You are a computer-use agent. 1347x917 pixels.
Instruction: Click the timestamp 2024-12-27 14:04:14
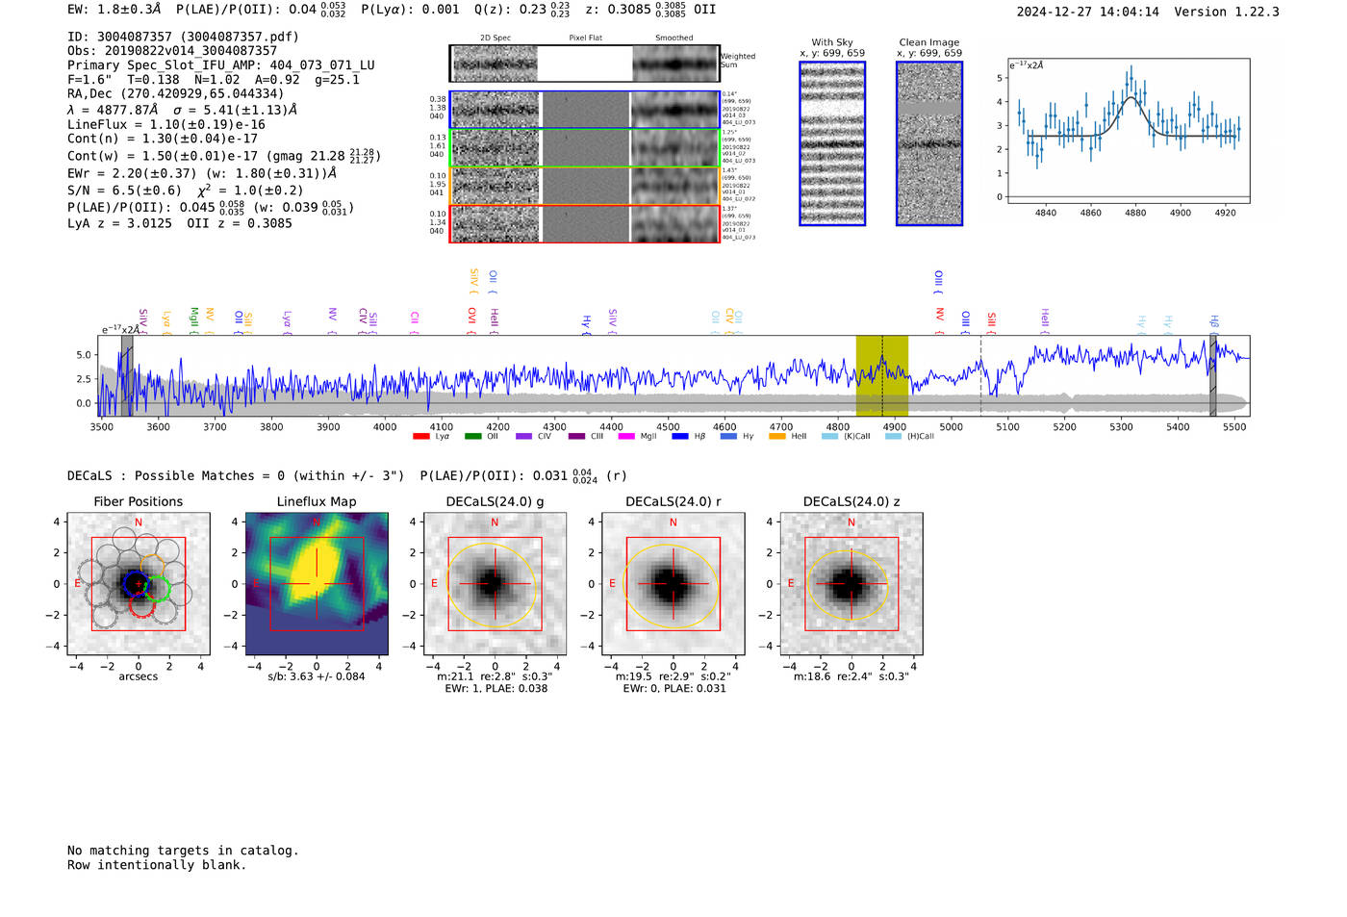click(x=1088, y=12)
